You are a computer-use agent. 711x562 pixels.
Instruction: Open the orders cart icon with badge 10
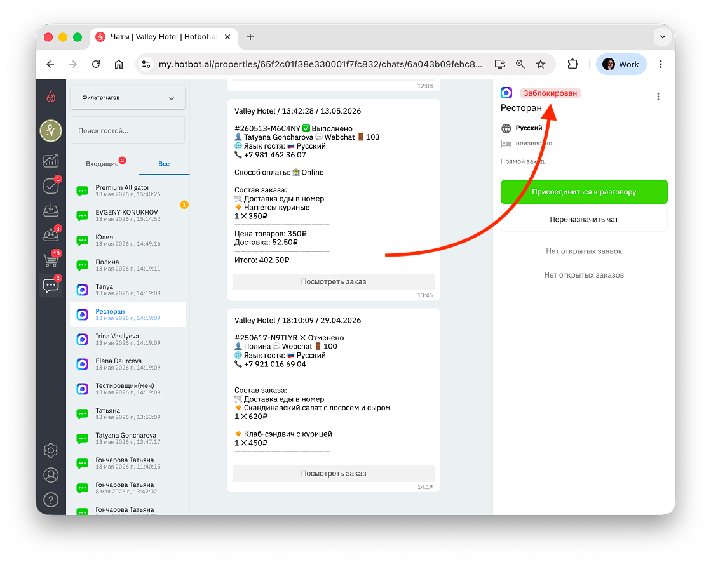click(51, 260)
